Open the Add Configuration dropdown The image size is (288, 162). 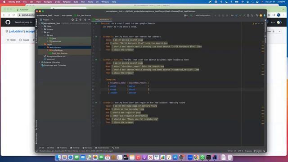click(x=203, y=16)
